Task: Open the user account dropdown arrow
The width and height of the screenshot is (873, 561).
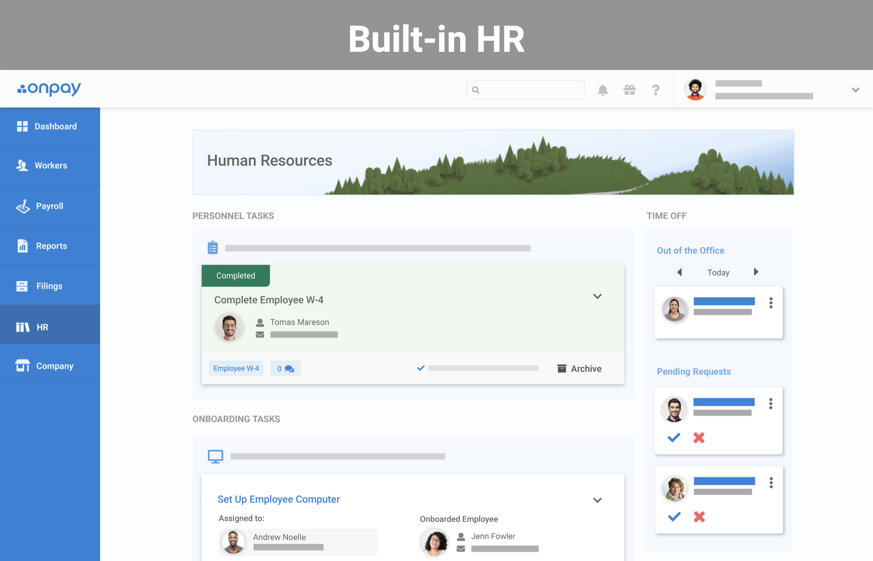Action: [855, 90]
